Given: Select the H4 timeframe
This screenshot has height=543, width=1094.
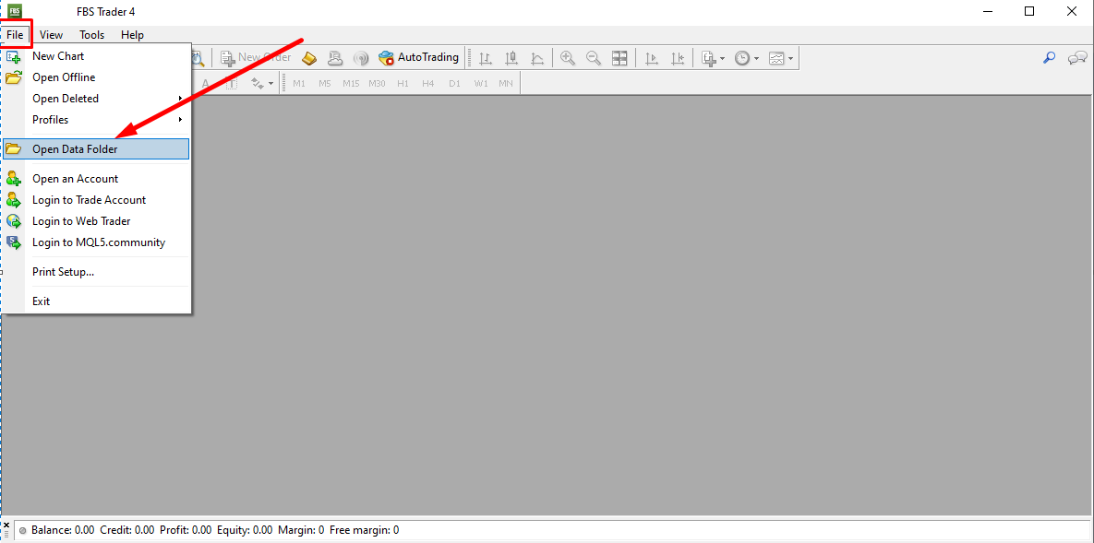Looking at the screenshot, I should click(x=427, y=84).
